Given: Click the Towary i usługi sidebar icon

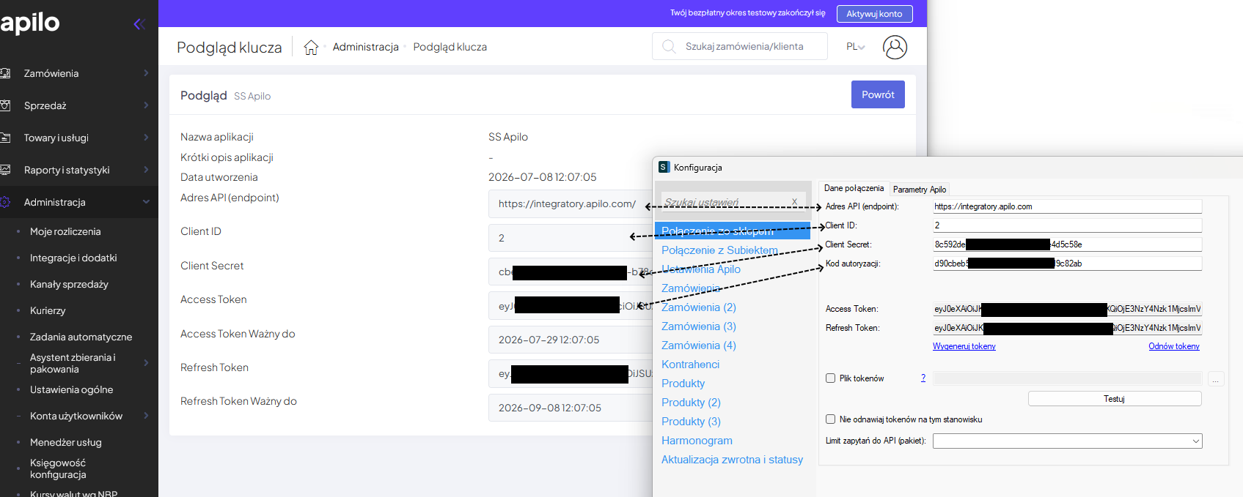Looking at the screenshot, I should 4,138.
